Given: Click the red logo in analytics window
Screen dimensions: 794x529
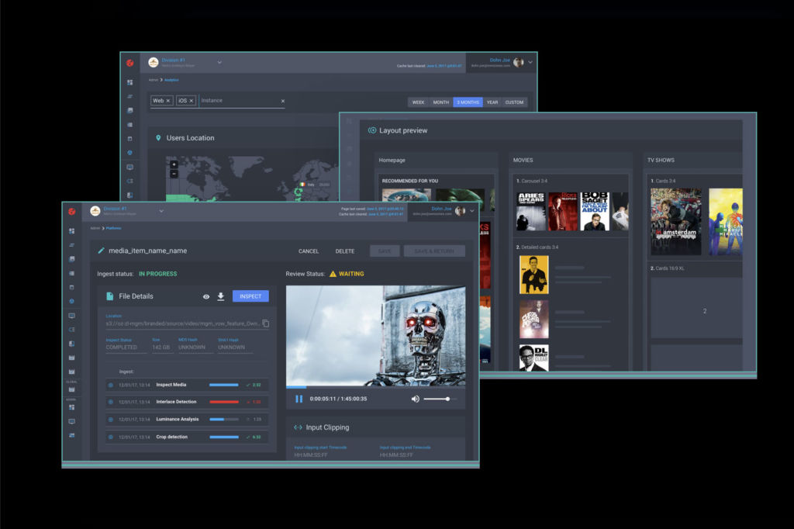Looking at the screenshot, I should point(130,63).
